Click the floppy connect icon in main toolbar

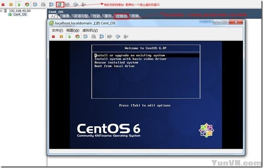tap(67, 4)
